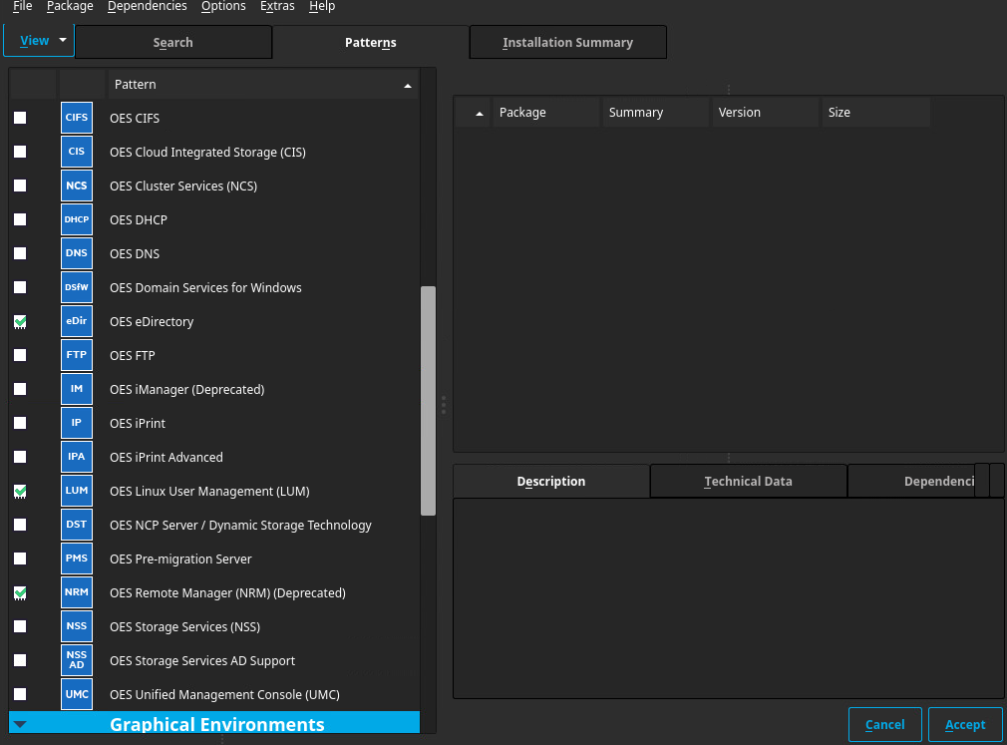
Task: Click the LUM pattern icon
Action: [x=77, y=491]
